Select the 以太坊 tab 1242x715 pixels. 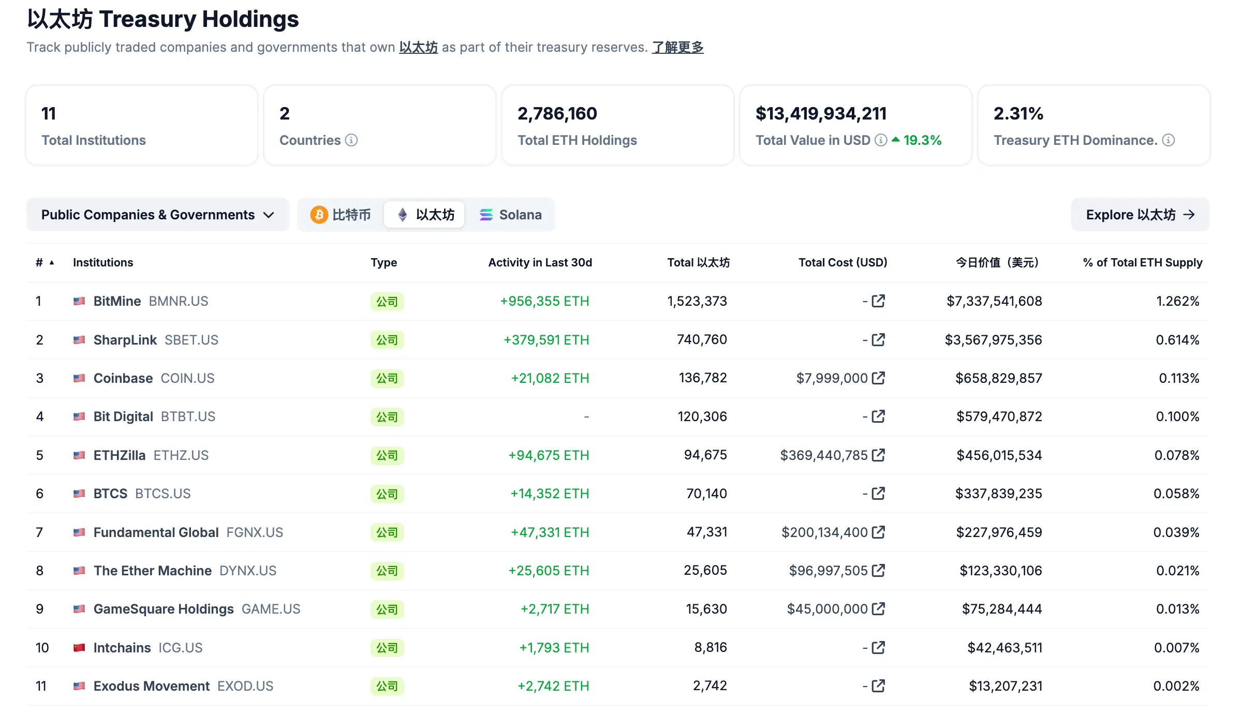click(x=425, y=215)
